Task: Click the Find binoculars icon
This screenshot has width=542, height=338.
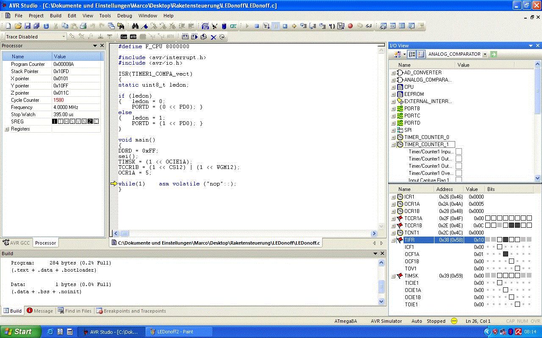Action: (135, 26)
